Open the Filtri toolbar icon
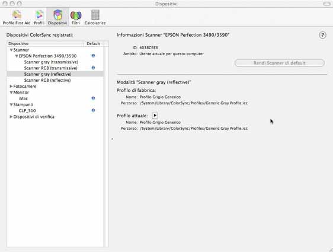333x252 pixels. 76,17
